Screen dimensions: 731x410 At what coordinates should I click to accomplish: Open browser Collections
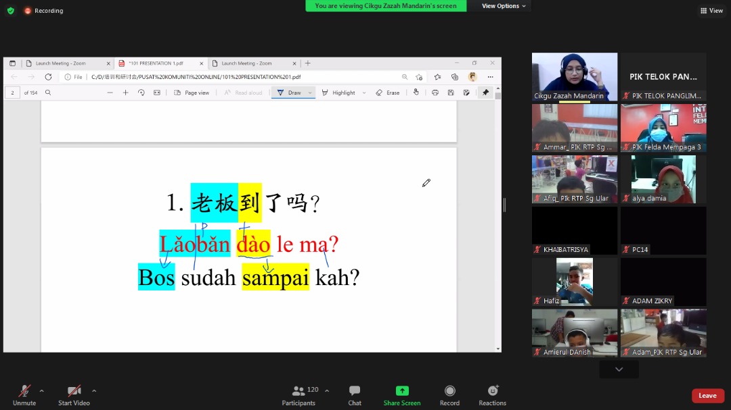[x=455, y=77]
